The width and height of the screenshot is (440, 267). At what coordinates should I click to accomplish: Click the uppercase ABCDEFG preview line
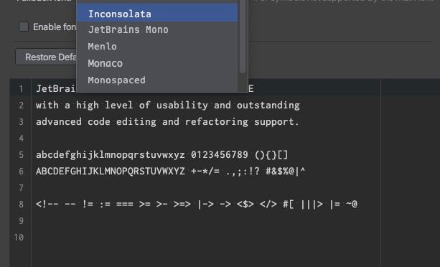tap(170, 171)
